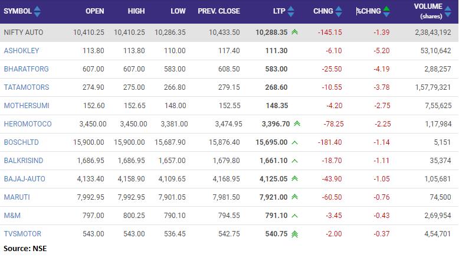Select ASHOKLEY volume 53,10,642

435,50
